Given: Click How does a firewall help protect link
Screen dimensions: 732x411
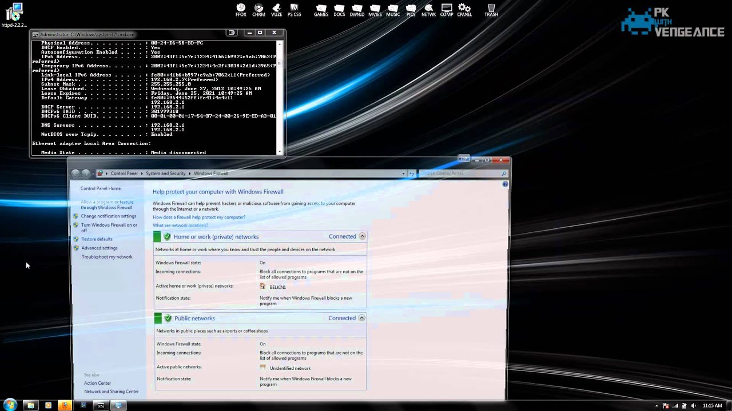Looking at the screenshot, I should point(199,217).
